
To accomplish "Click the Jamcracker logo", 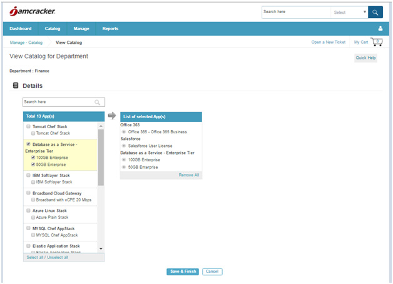I will [x=33, y=11].
